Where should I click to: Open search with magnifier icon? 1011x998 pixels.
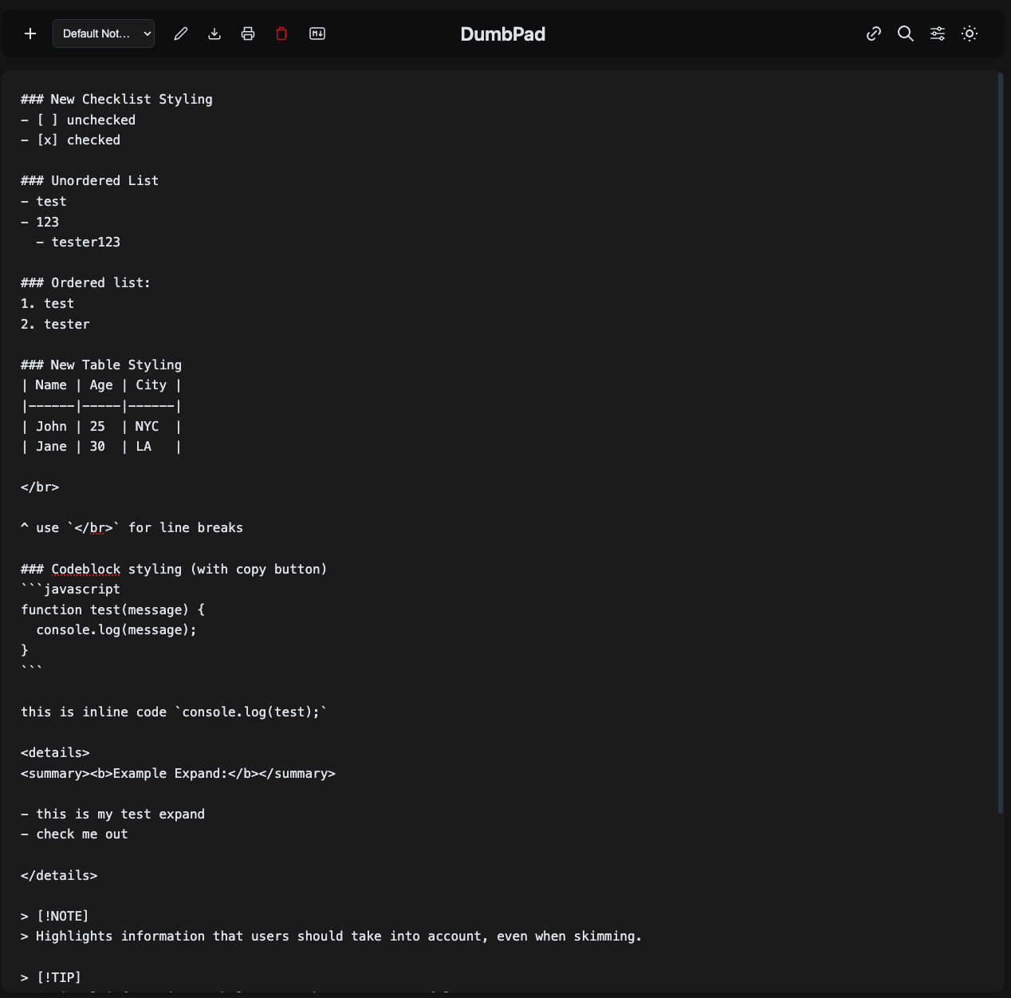pyautogui.click(x=906, y=34)
